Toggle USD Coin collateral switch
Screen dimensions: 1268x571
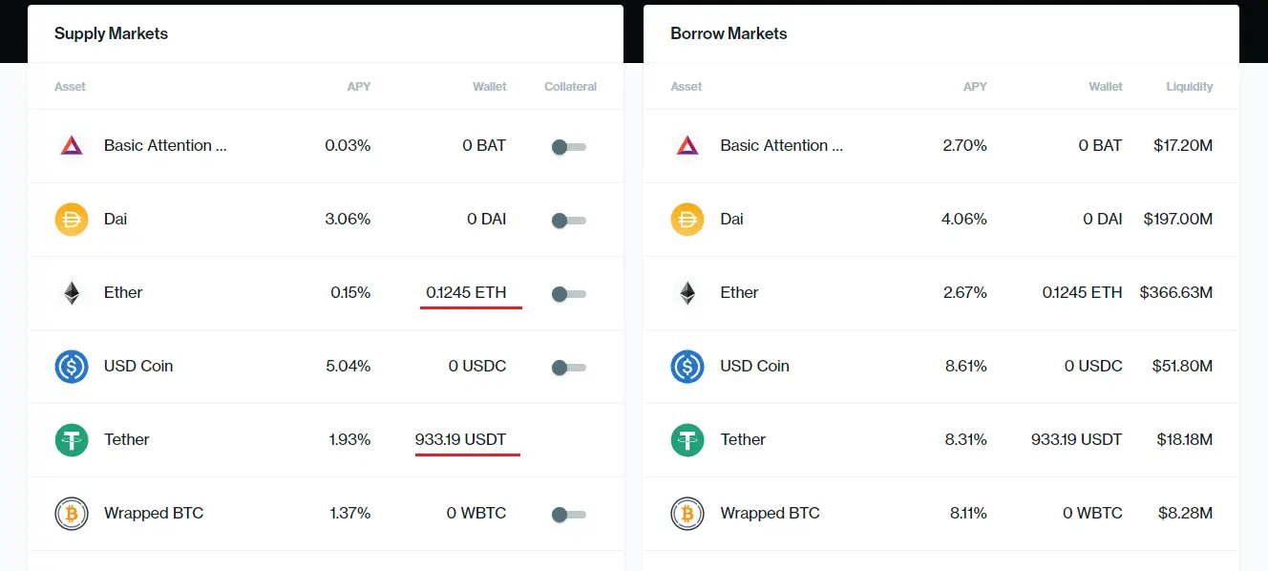point(569,368)
